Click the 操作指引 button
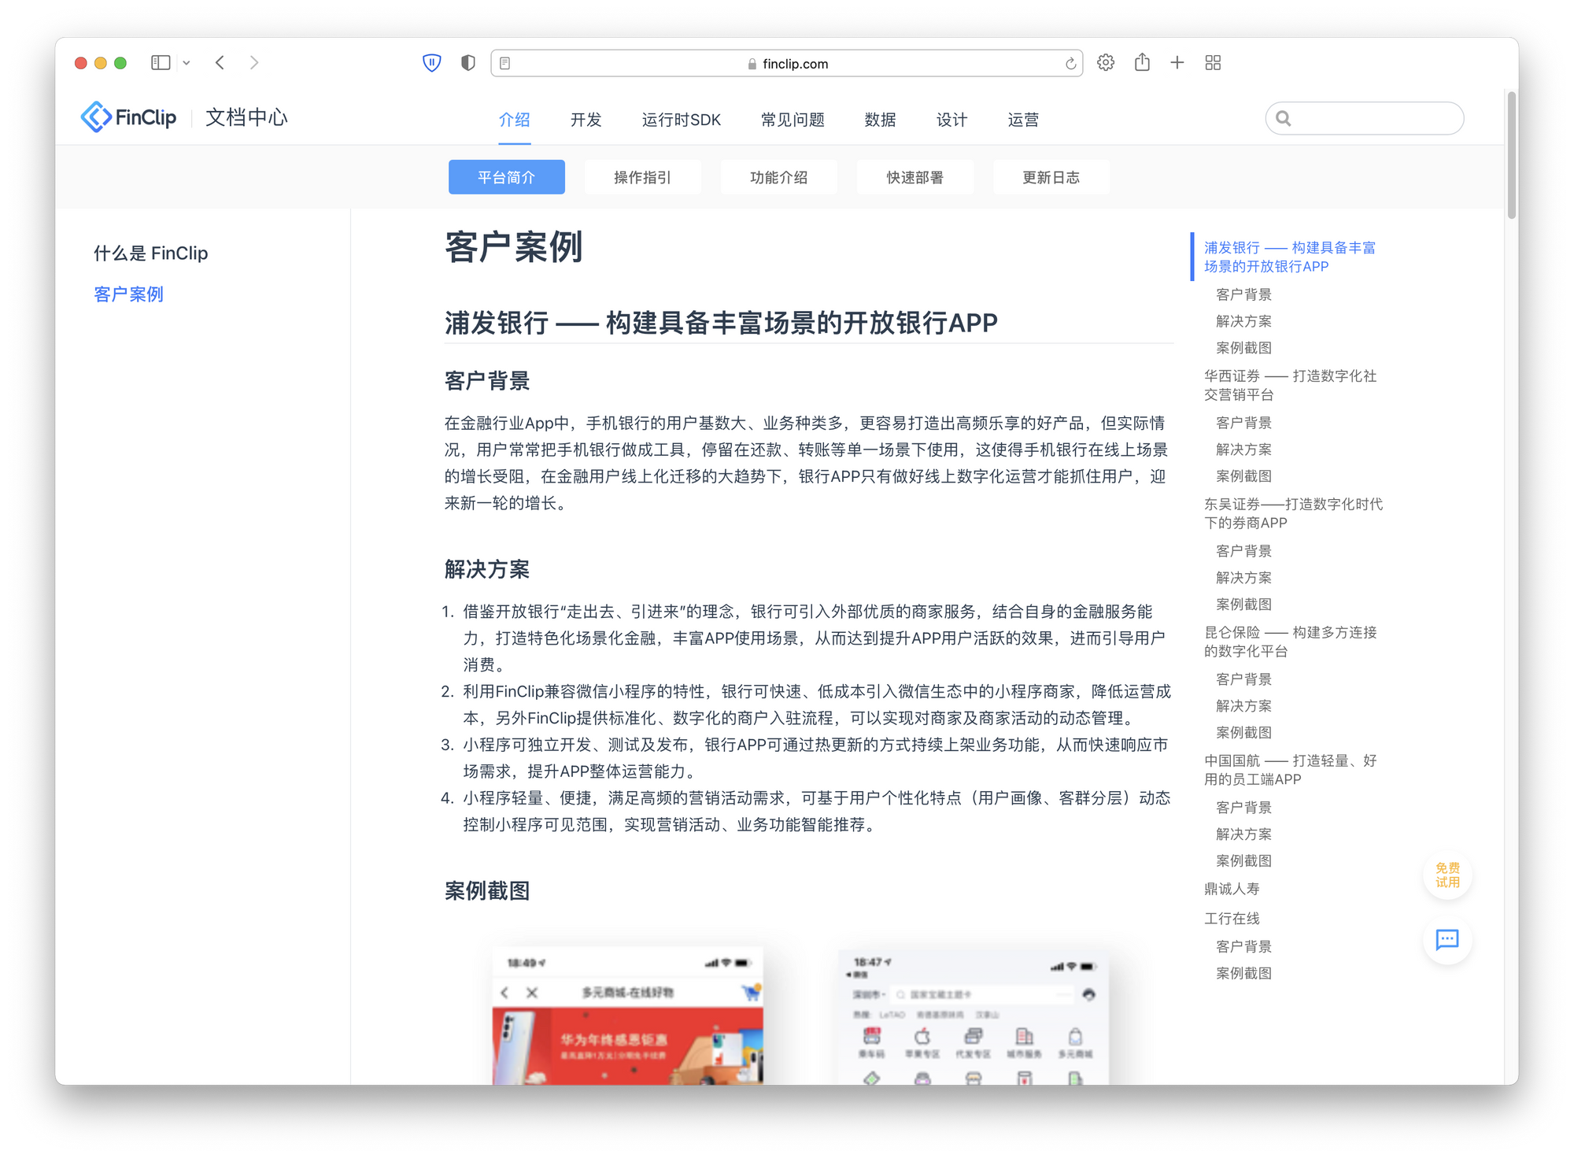The height and width of the screenshot is (1158, 1574). [643, 177]
